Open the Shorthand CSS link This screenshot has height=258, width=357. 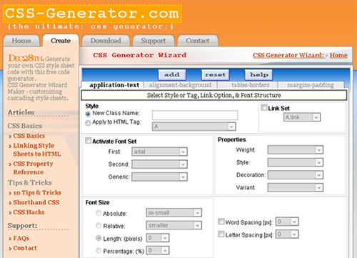tap(36, 202)
